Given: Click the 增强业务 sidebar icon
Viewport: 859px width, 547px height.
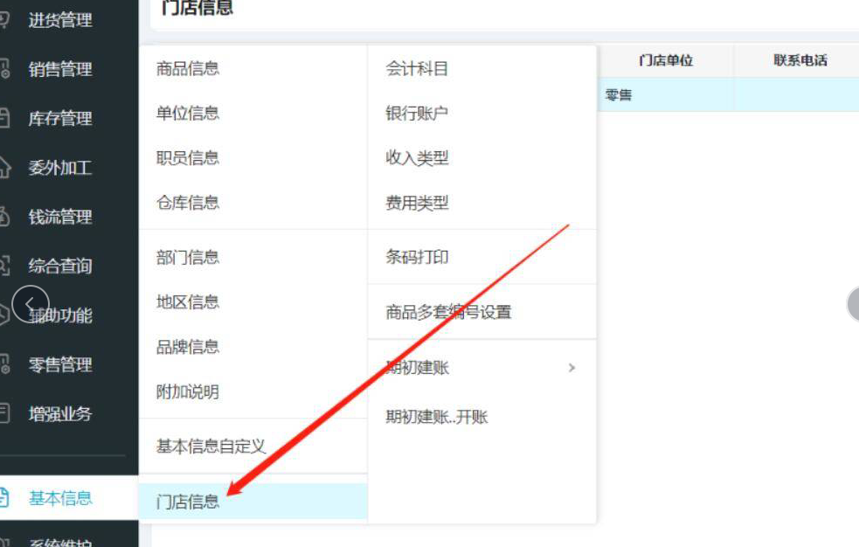Looking at the screenshot, I should pyautogui.click(x=4, y=413).
